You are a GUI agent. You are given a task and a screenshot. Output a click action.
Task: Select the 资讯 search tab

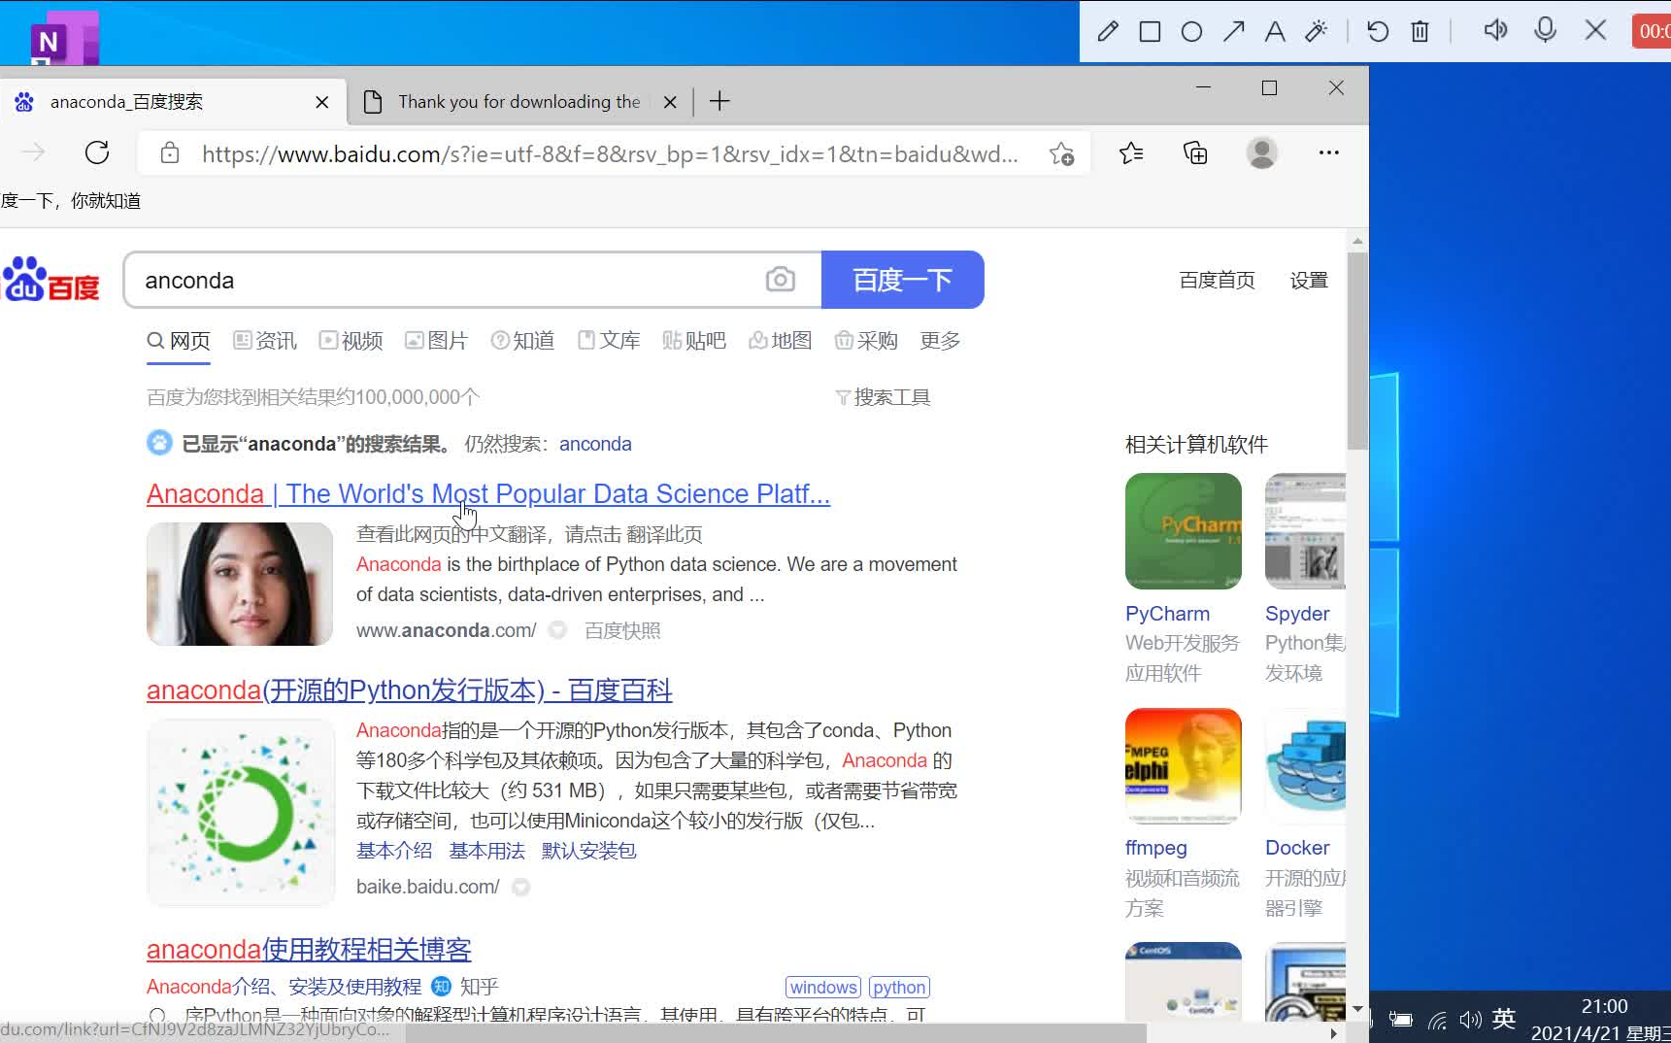click(x=265, y=341)
